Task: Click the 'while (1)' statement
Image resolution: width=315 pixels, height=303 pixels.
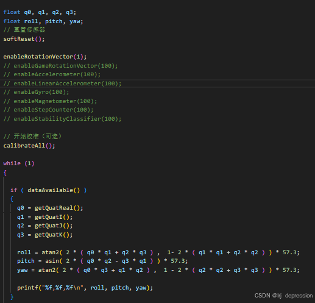Action: (19, 163)
